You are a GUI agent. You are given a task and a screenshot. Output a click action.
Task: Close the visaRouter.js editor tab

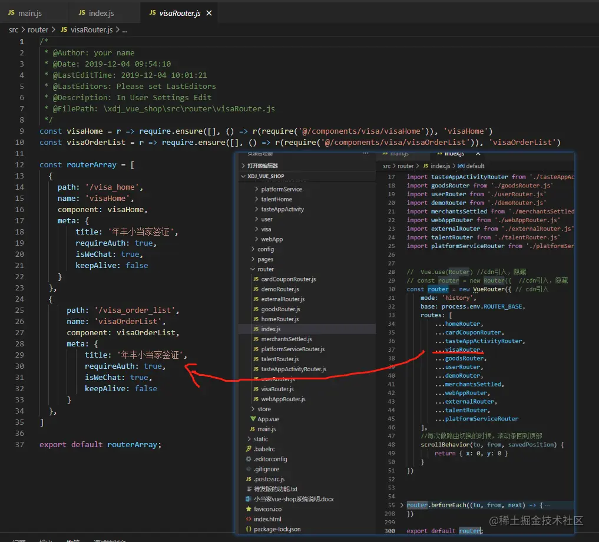click(x=209, y=13)
